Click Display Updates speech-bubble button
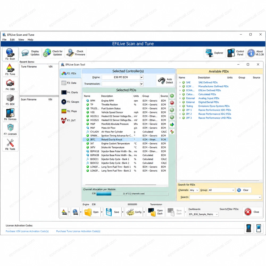Screen dimensions: 266x266 31,53
